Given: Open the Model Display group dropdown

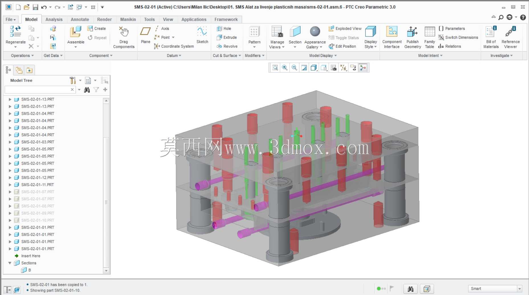Looking at the screenshot, I should coord(323,55).
